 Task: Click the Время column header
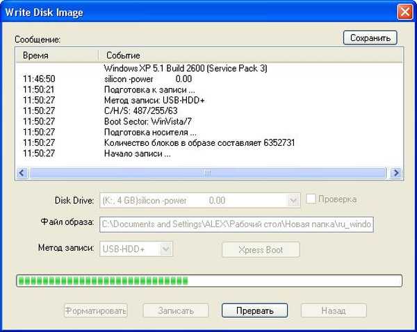tap(56, 55)
